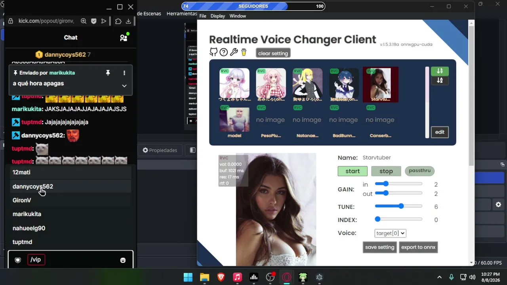Launch Brave browser from taskbar
Image resolution: width=507 pixels, height=285 pixels.
coord(221,277)
